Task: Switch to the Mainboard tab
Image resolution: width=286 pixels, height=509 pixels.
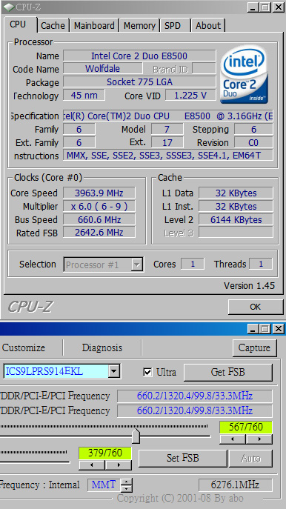Action: (x=94, y=26)
